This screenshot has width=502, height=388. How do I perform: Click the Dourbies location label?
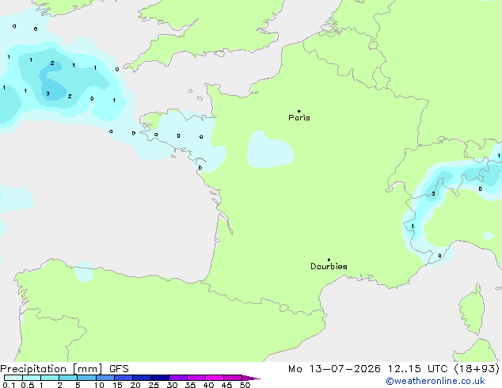coord(329,266)
